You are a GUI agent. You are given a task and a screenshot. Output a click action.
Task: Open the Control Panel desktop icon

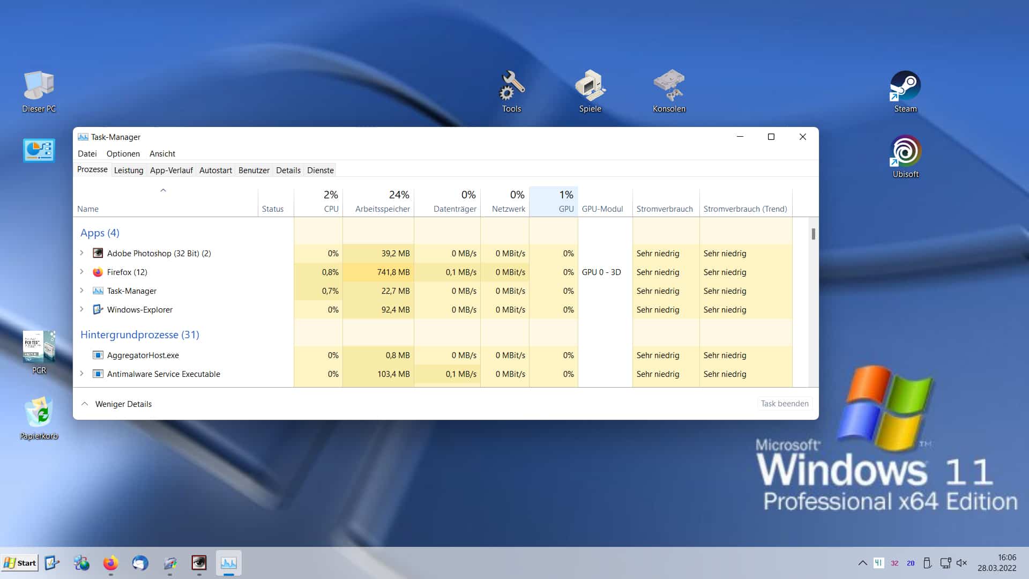coord(39,151)
